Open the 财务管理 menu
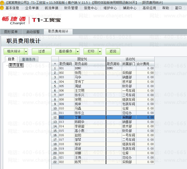This screenshot has height=169, width=187. pos(71,8)
